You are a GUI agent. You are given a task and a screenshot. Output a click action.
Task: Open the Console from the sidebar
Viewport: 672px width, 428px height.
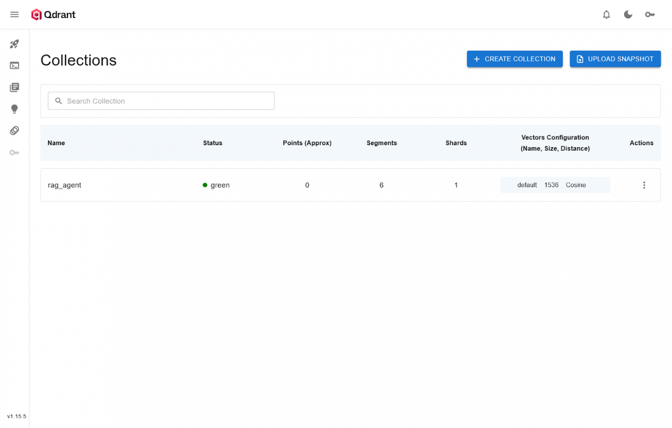14,66
